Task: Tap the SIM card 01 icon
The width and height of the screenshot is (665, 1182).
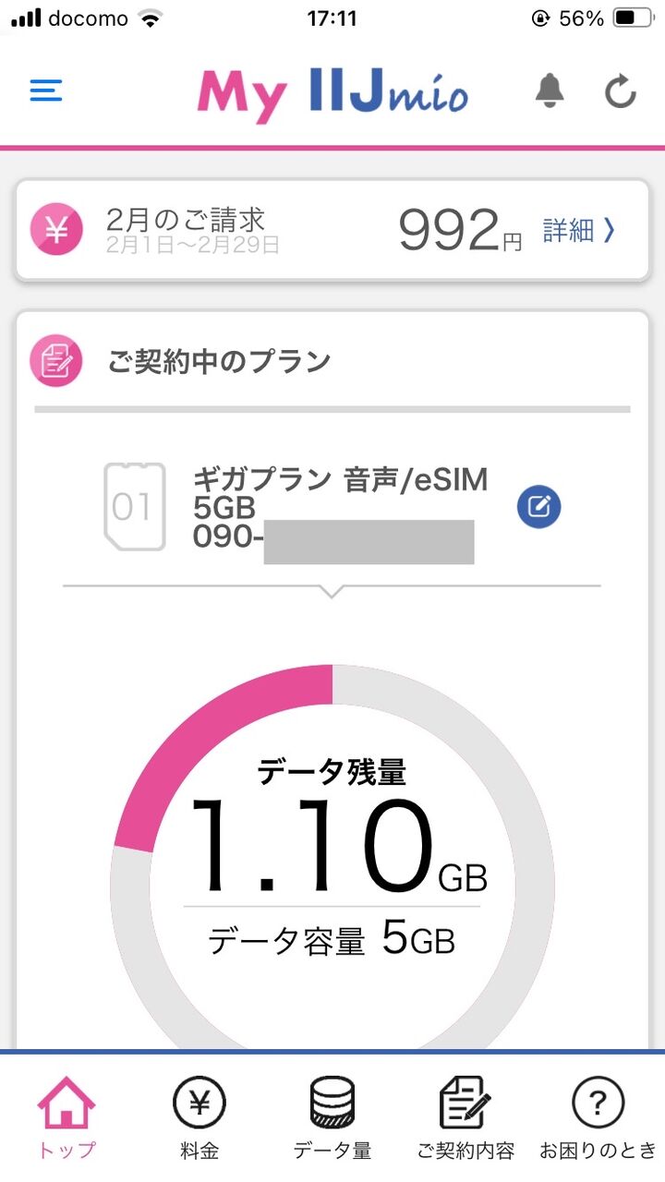Action: point(135,507)
